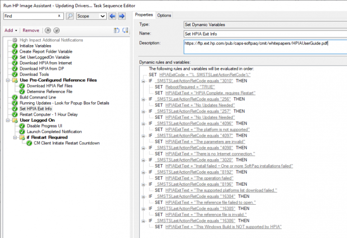Open the RebootRequired = "TRUE" variable link
The height and width of the screenshot is (238, 347).
click(190, 87)
